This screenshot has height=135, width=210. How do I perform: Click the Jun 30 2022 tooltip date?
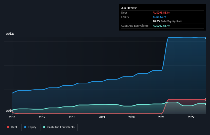pos(129,8)
